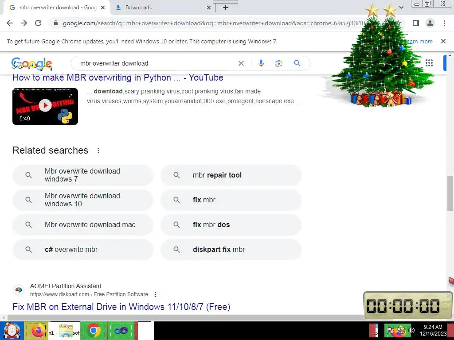This screenshot has width=454, height=340.
Task: Select mbr repair tool related search
Action: pyautogui.click(x=231, y=175)
